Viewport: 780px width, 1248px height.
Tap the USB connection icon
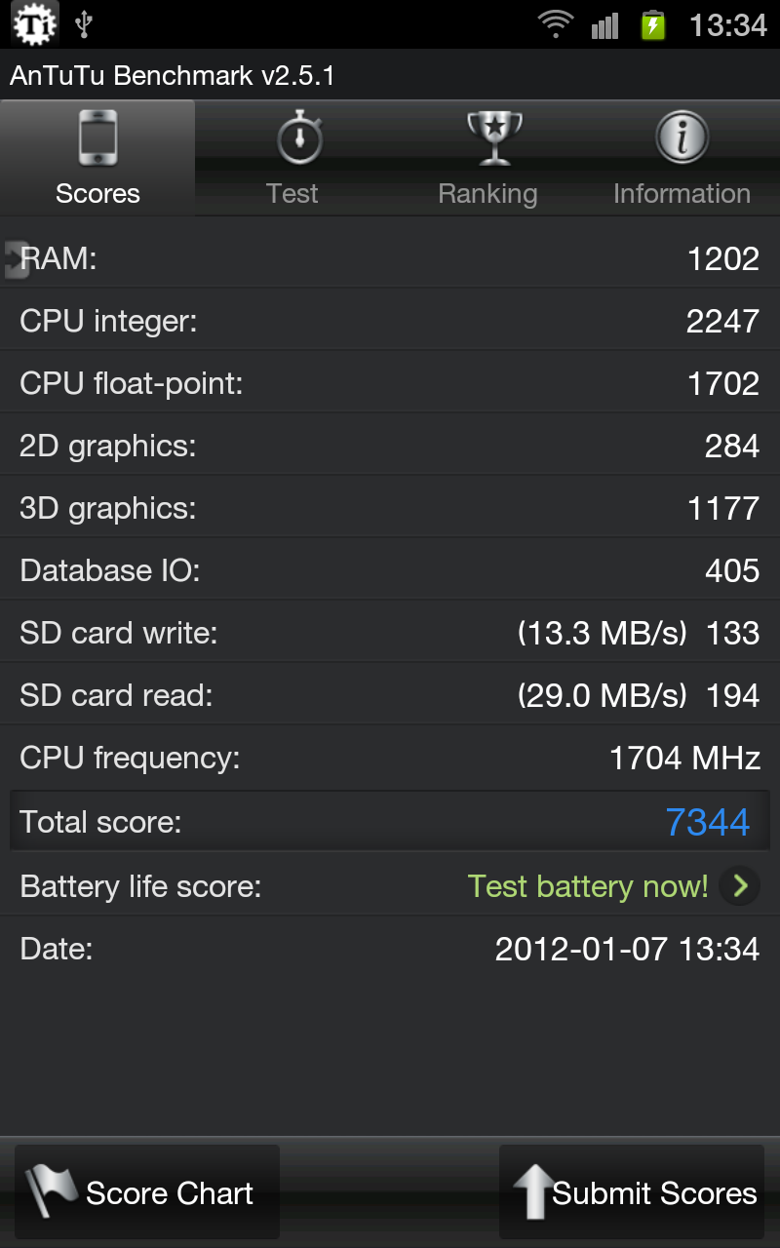tap(84, 24)
